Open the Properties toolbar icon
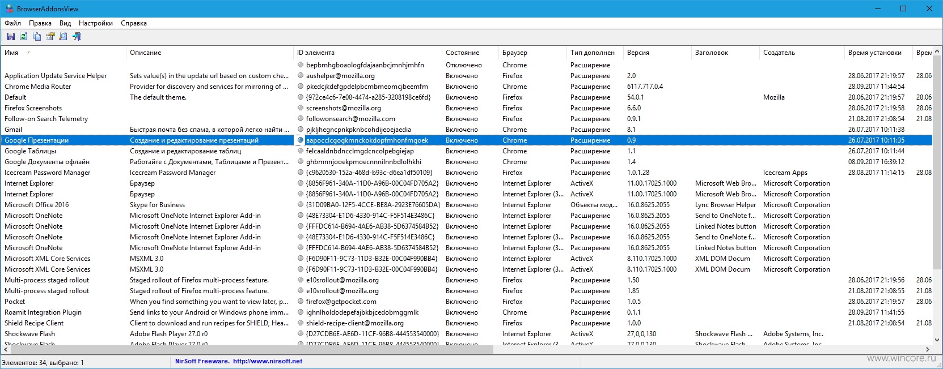943x369 pixels. click(x=50, y=37)
